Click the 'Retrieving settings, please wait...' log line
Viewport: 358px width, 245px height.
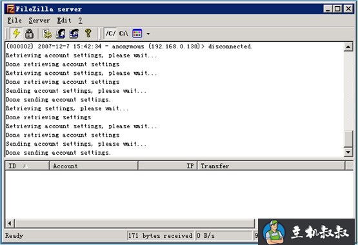67,108
